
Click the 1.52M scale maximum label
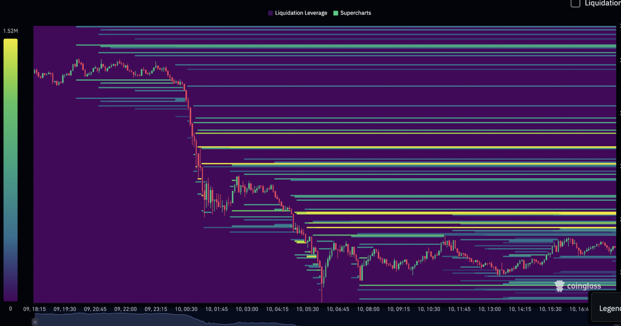10,32
